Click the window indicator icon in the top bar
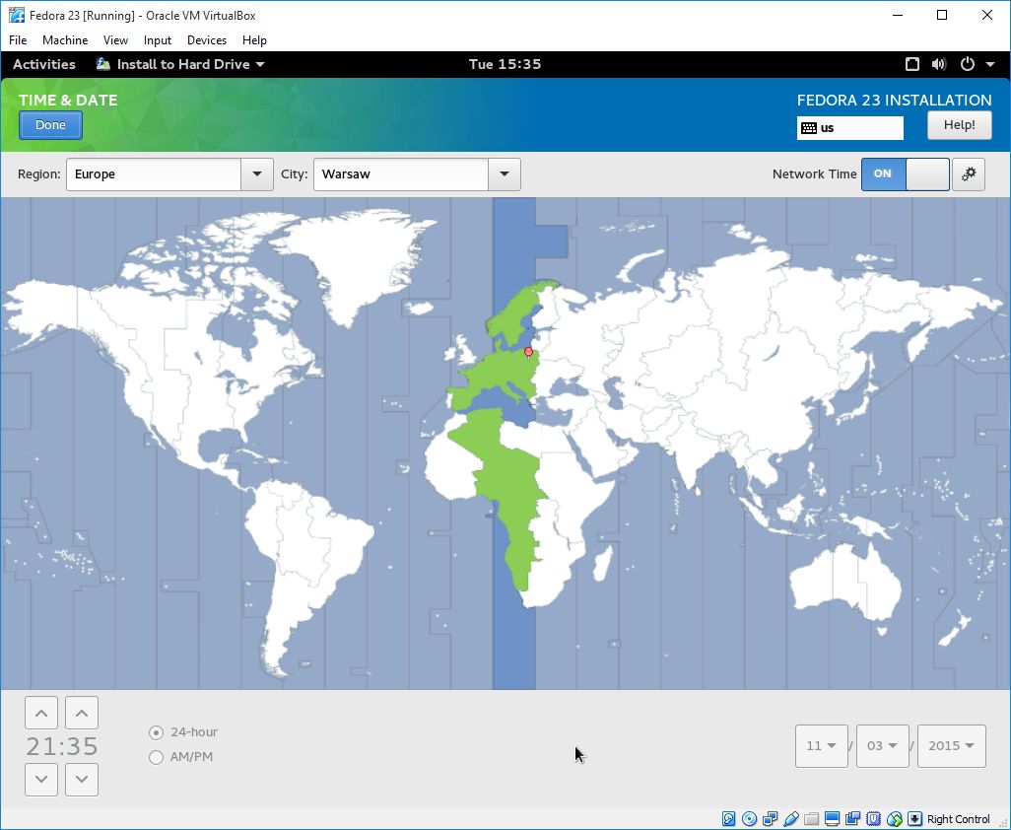The height and width of the screenshot is (830, 1011). coord(911,64)
